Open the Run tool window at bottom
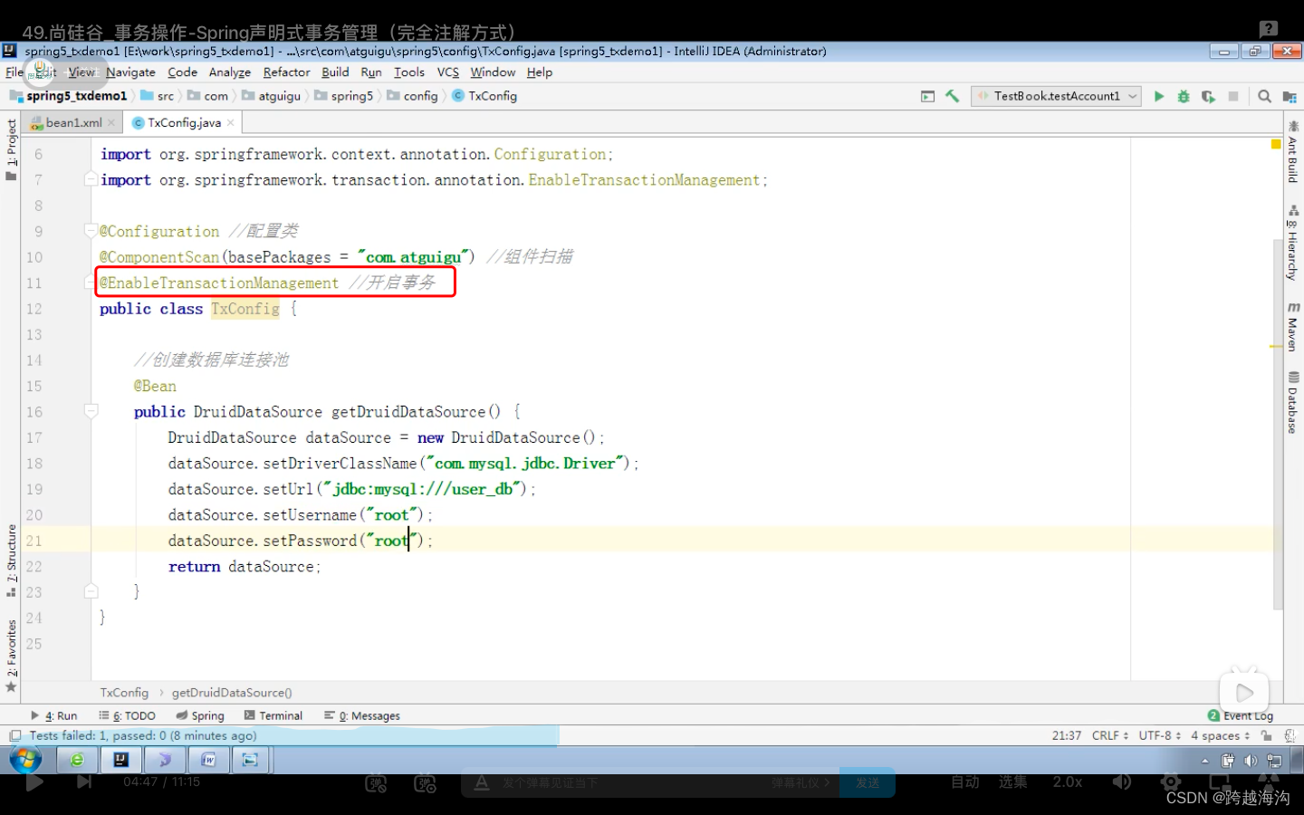 point(54,715)
